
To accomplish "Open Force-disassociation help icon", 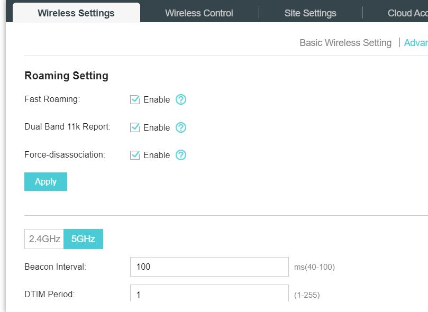I will 181,155.
